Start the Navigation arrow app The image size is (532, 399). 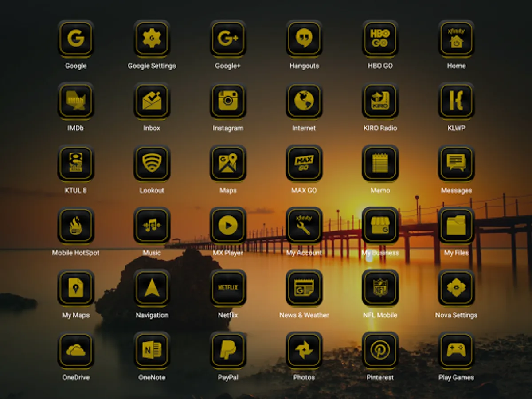(x=152, y=288)
